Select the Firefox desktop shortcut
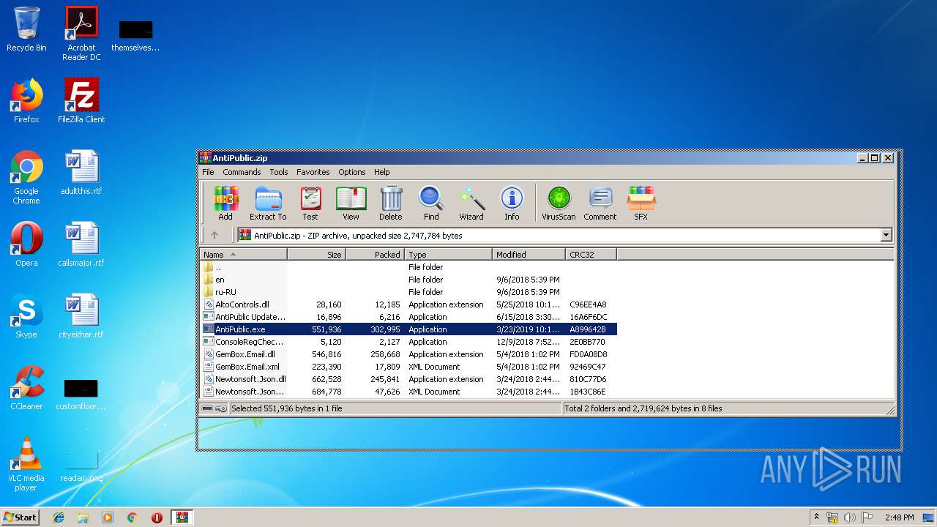937x527 pixels. (26, 101)
